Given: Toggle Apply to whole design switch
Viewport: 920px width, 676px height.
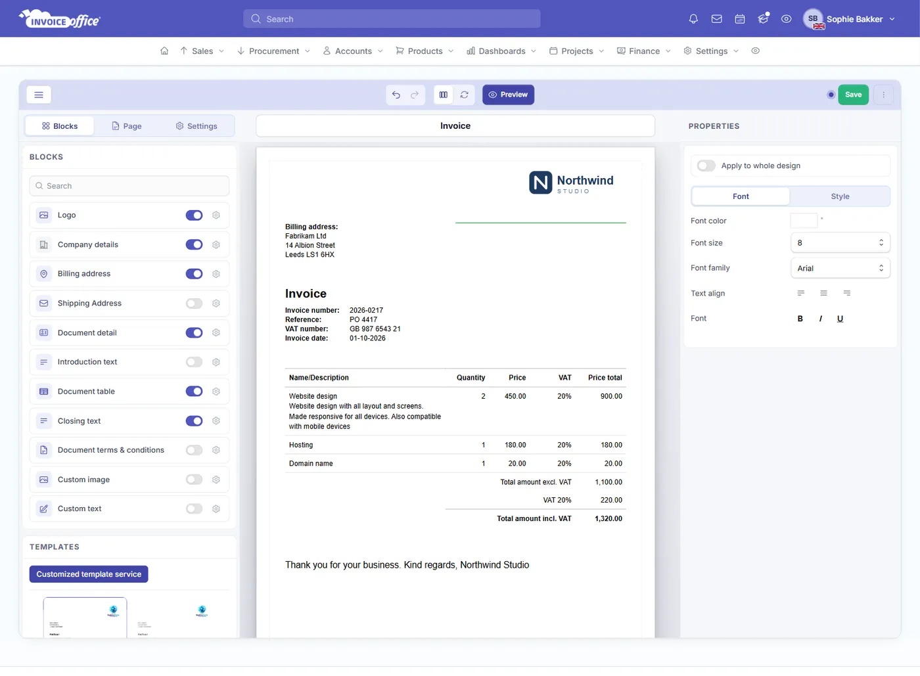Looking at the screenshot, I should 706,166.
